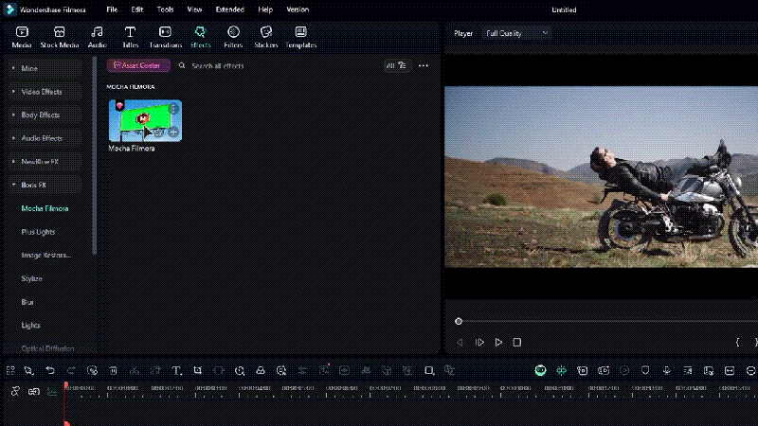Expand the Video Effects category

point(45,92)
